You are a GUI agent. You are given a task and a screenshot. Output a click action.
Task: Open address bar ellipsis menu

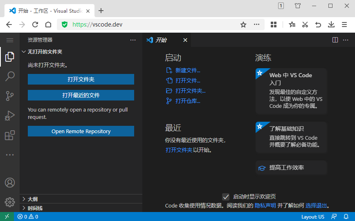(256, 25)
